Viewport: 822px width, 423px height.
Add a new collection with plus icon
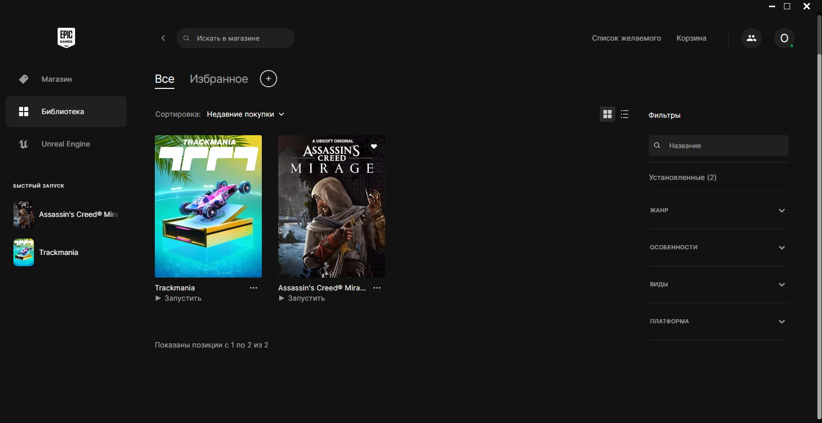pos(269,79)
